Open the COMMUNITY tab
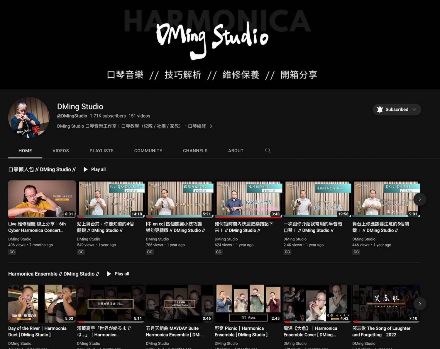The image size is (440, 349). 148,151
